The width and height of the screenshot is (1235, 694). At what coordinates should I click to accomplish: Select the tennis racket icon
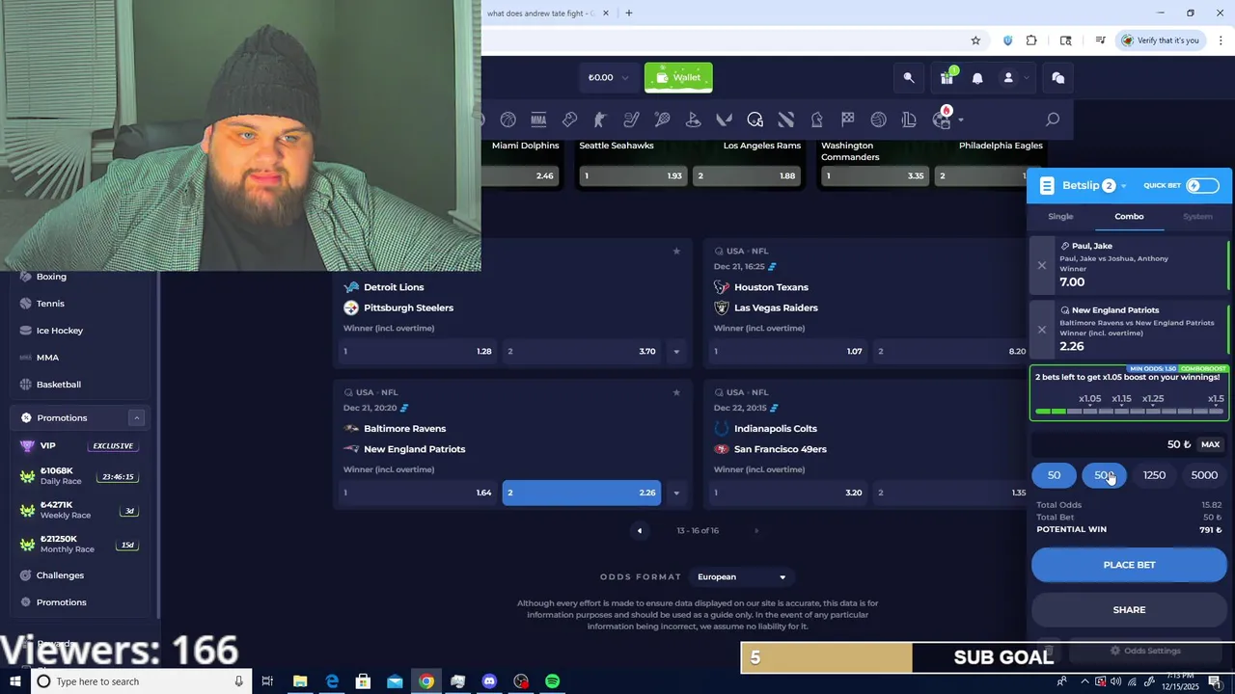(662, 120)
